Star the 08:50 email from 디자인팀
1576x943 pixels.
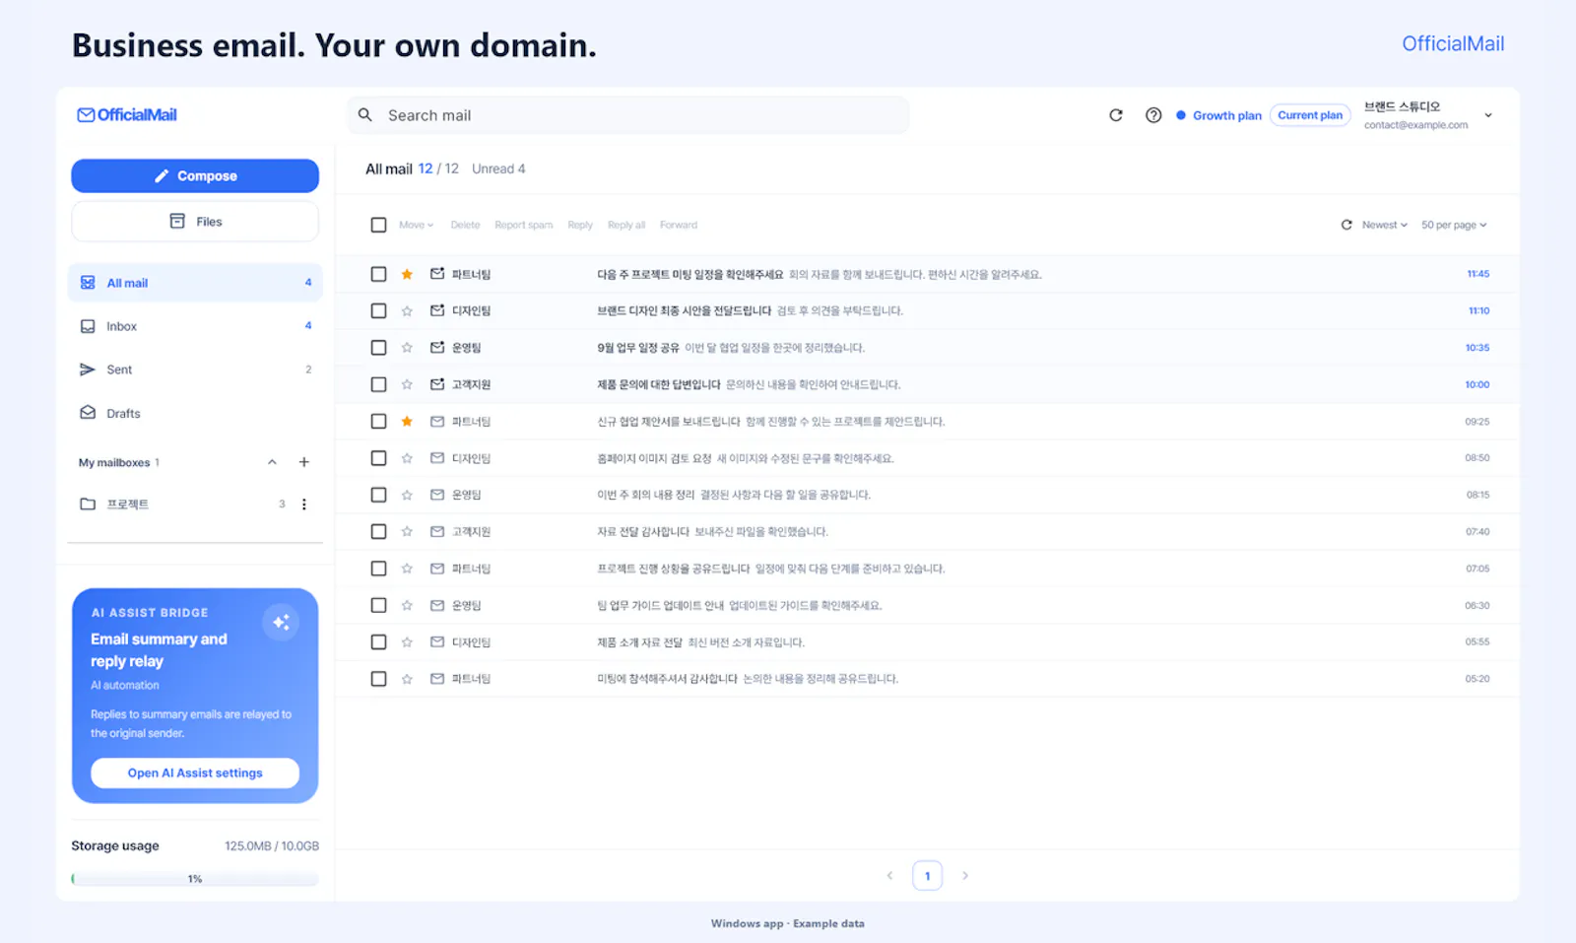(407, 458)
